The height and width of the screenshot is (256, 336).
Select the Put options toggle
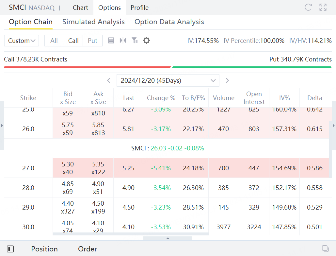coord(93,41)
